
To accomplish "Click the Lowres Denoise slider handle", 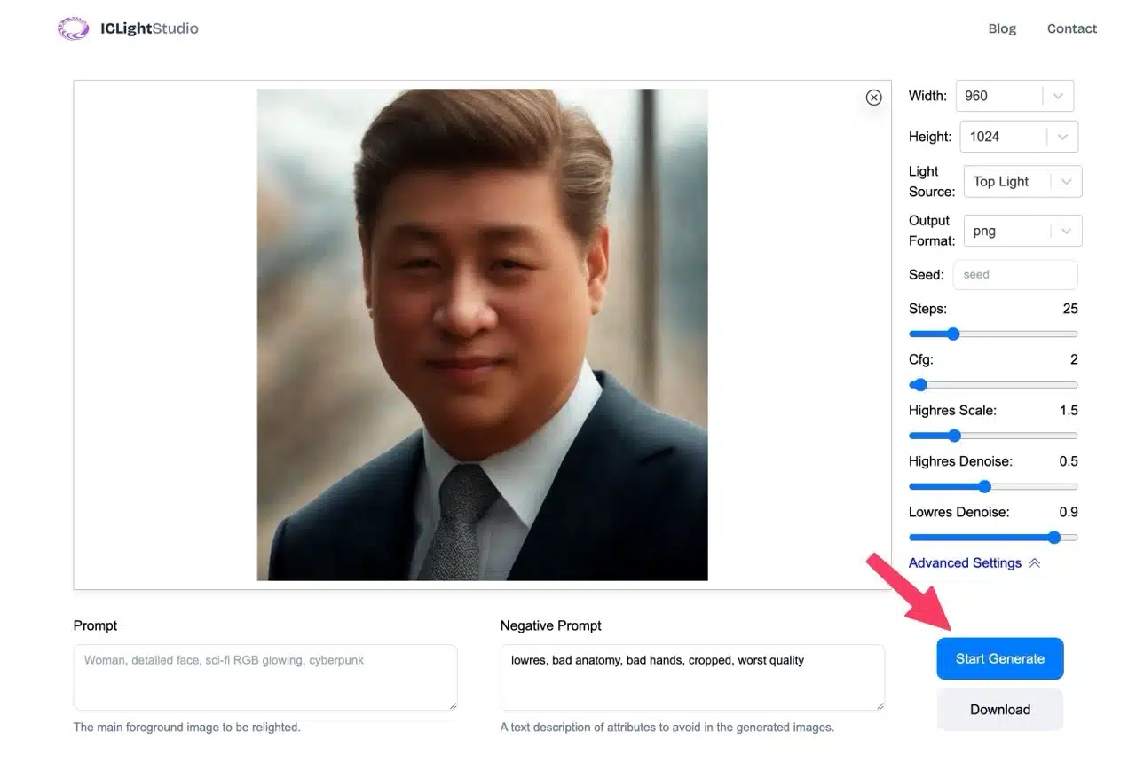I will 1054,537.
